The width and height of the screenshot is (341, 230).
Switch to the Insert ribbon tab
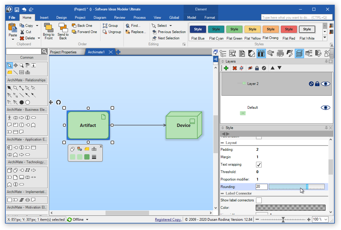pos(44,18)
